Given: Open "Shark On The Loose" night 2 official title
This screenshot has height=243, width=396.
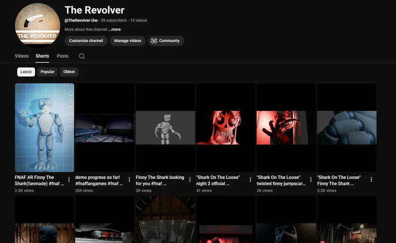Looking at the screenshot, I should (x=218, y=181).
